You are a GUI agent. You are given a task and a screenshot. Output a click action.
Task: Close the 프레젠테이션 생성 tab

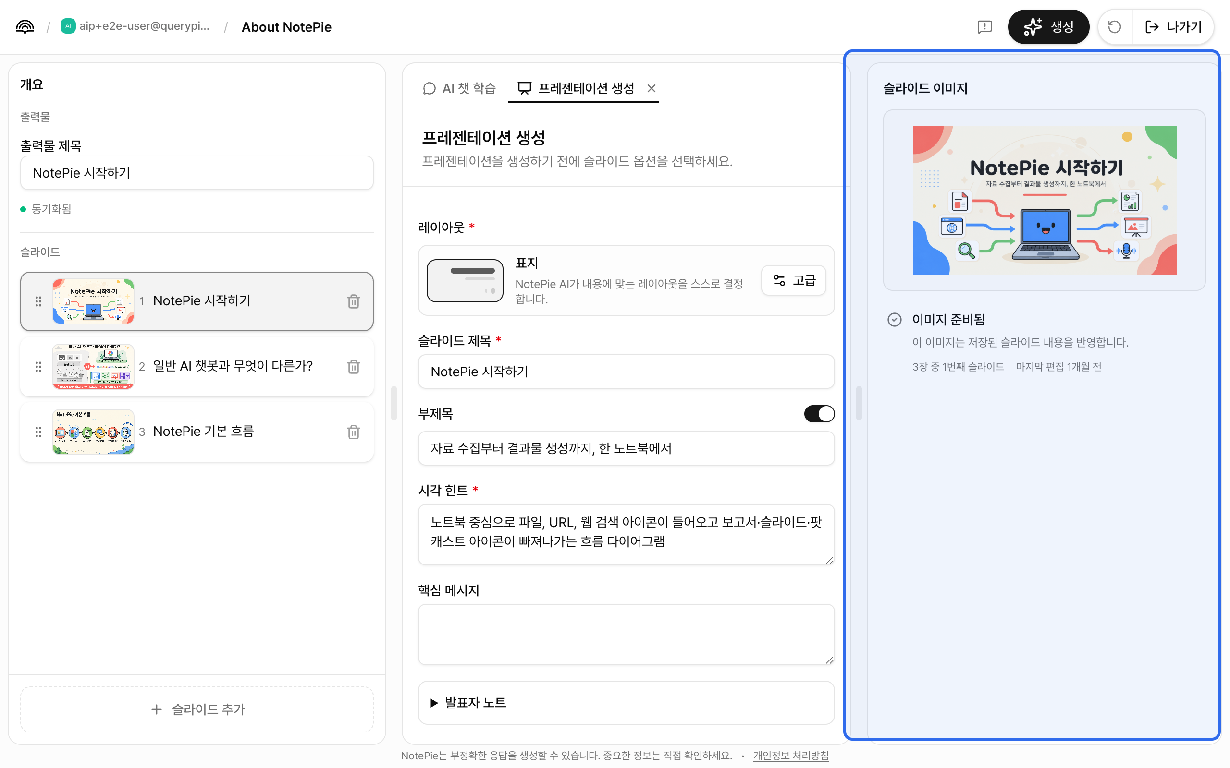[x=651, y=88]
